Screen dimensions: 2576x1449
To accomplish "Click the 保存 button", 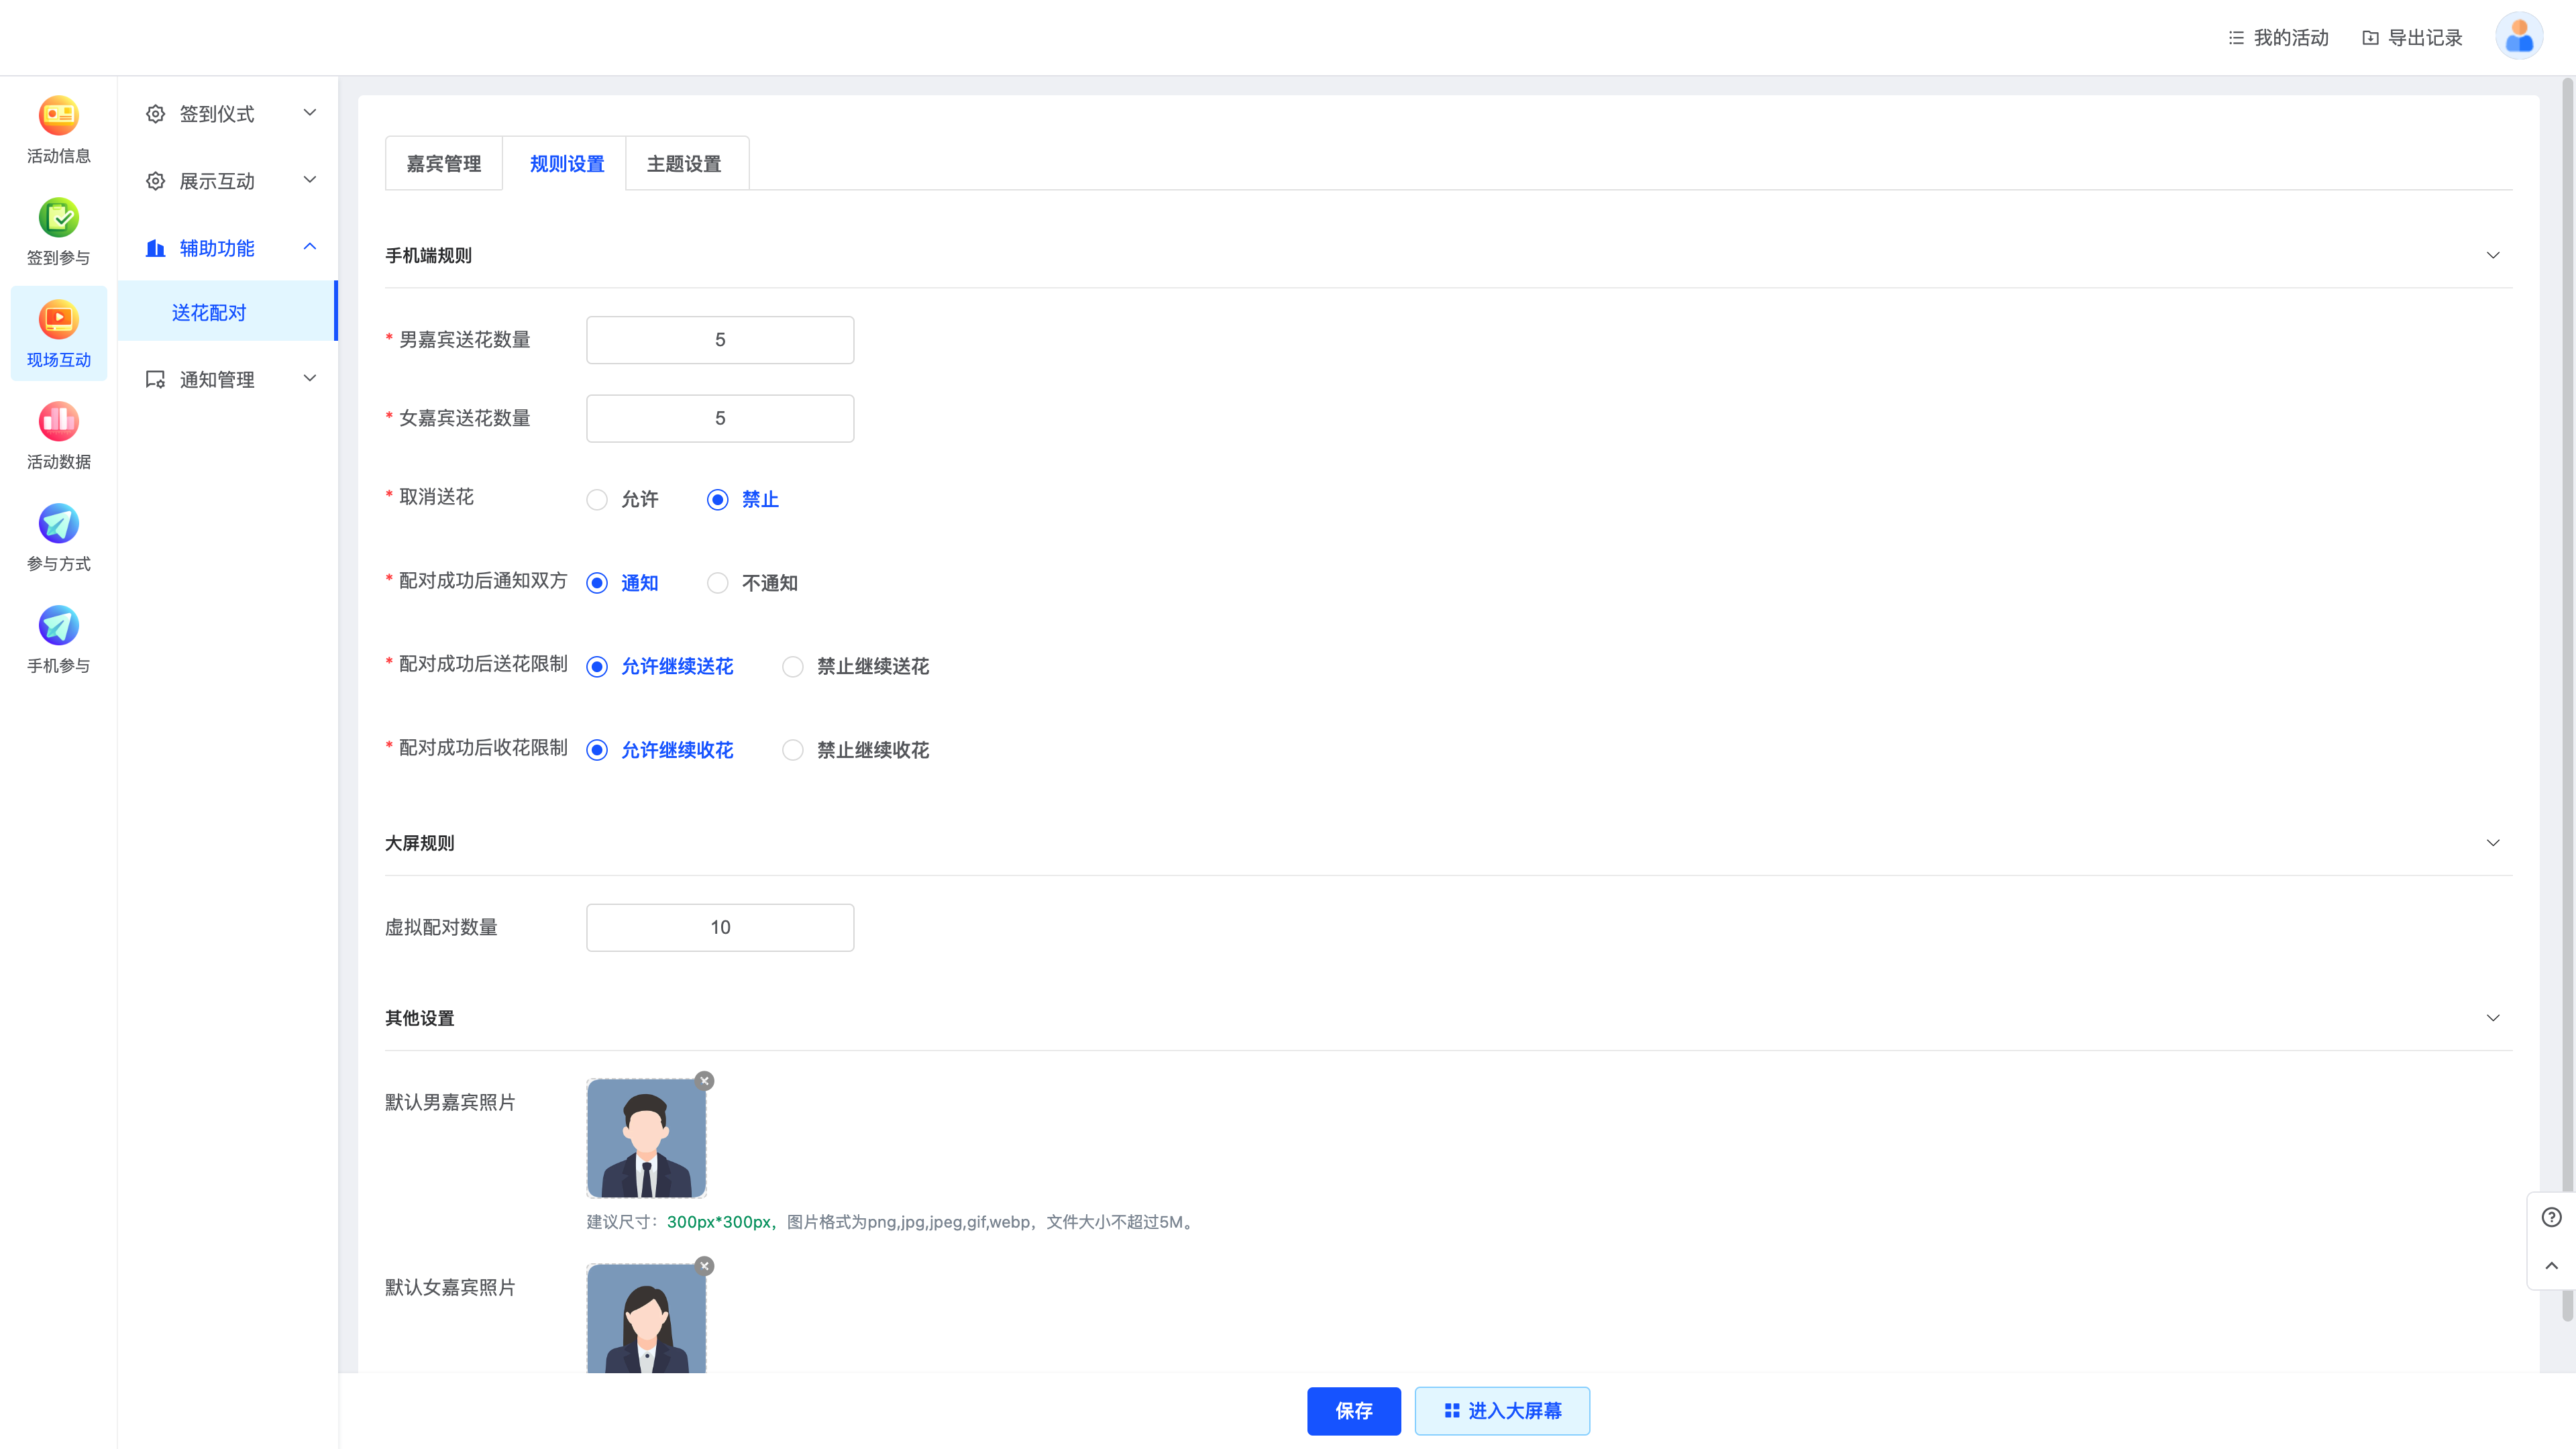I will click(x=1353, y=1411).
